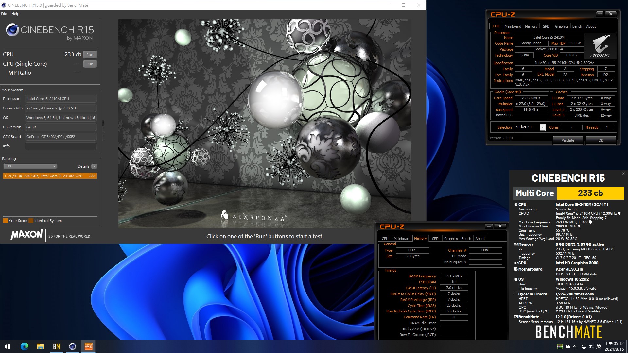The height and width of the screenshot is (353, 628).
Task: Switch to Bench tab in lower CPU-Z
Action: (x=466, y=239)
